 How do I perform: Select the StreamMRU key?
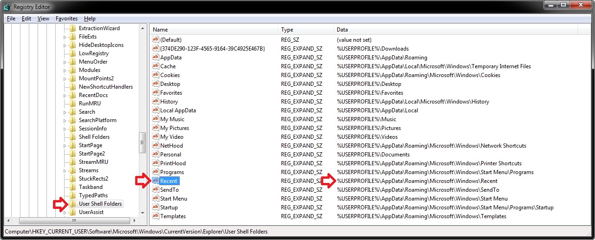point(93,162)
